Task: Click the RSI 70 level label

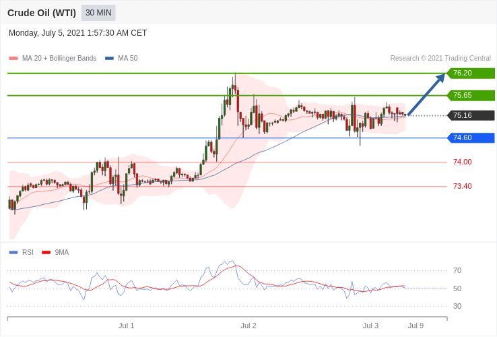Action: point(457,271)
